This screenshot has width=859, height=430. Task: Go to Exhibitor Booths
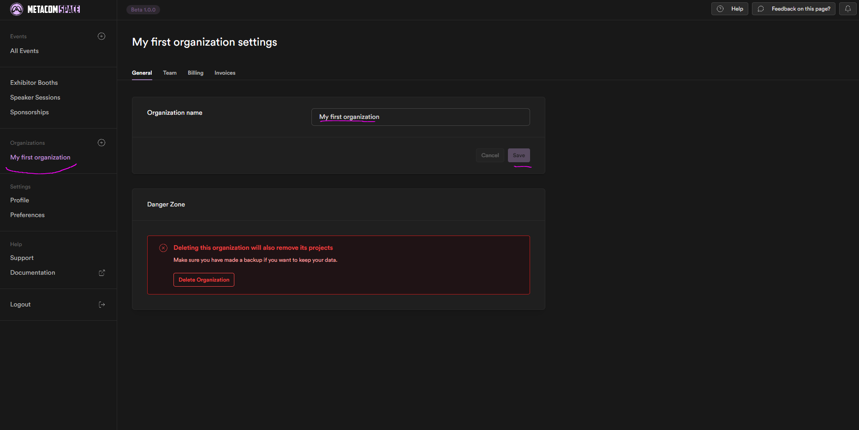point(34,82)
